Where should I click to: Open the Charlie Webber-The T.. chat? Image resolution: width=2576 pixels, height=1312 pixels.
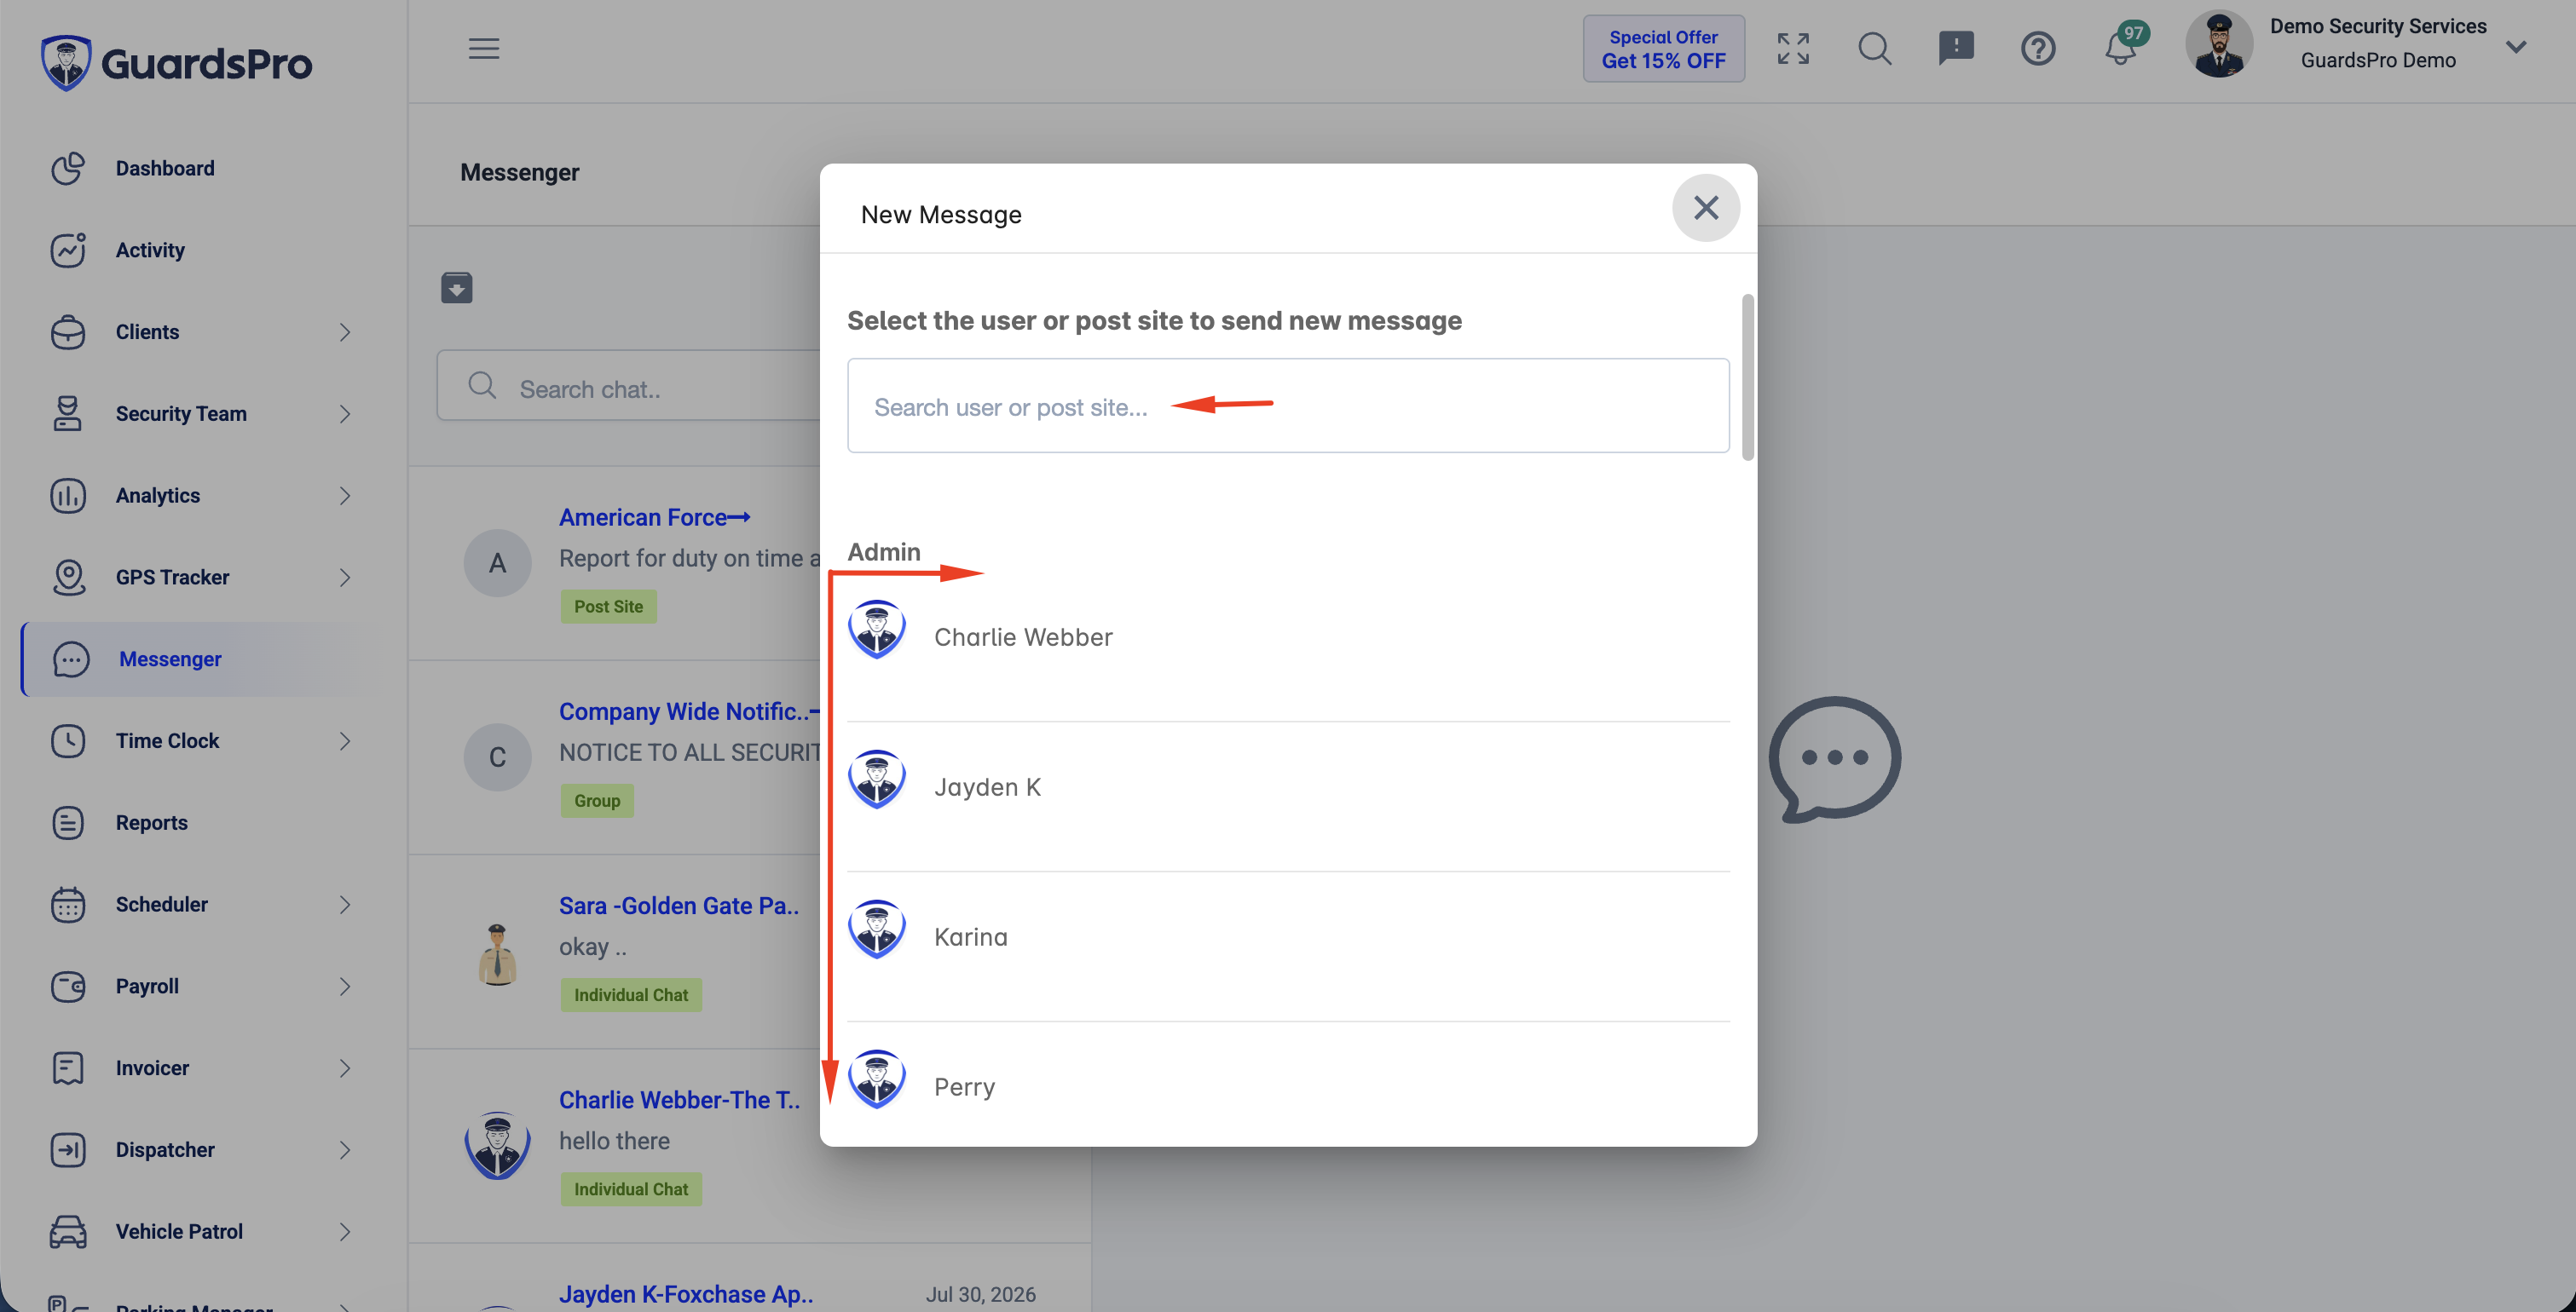click(x=680, y=1099)
